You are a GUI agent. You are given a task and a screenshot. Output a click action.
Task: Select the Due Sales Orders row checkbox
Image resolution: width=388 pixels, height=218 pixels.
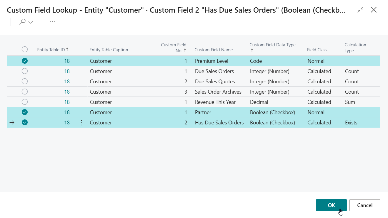25,71
